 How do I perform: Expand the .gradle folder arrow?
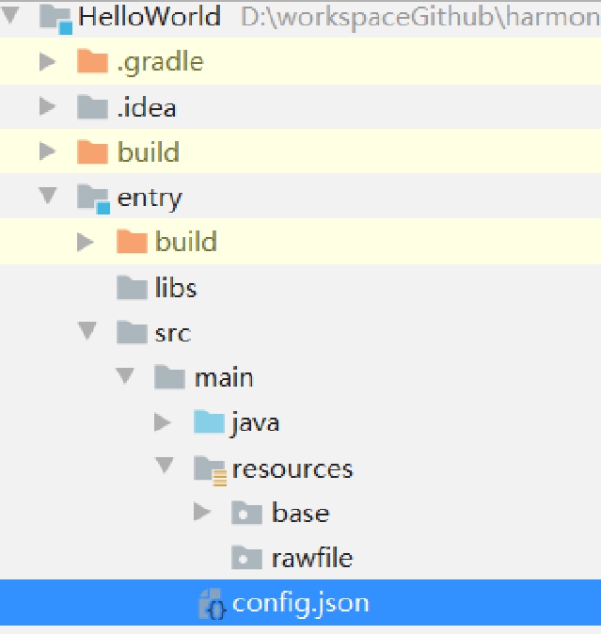(47, 62)
